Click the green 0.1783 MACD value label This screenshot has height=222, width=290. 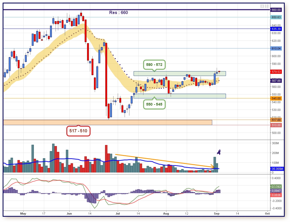[x=276, y=186]
